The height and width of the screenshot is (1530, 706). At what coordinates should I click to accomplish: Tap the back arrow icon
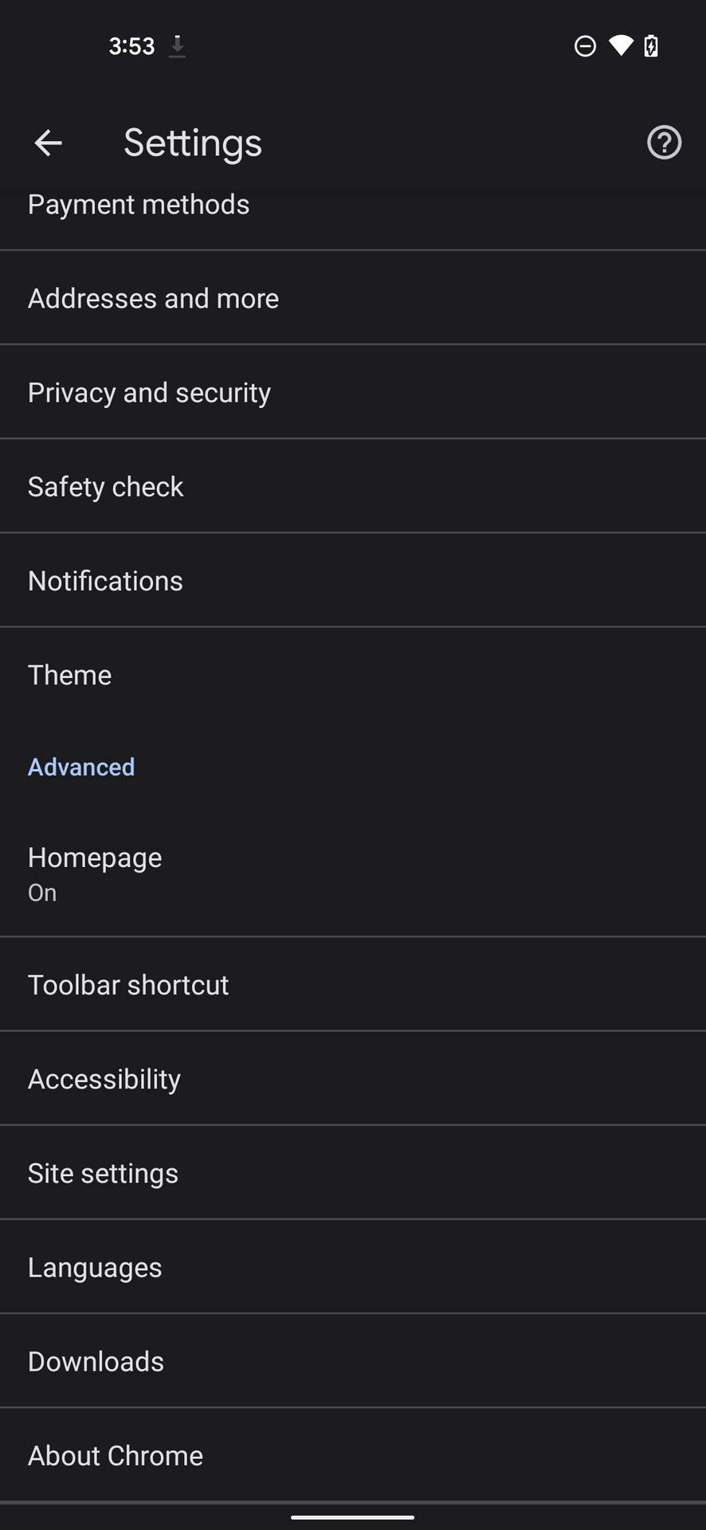tap(48, 143)
